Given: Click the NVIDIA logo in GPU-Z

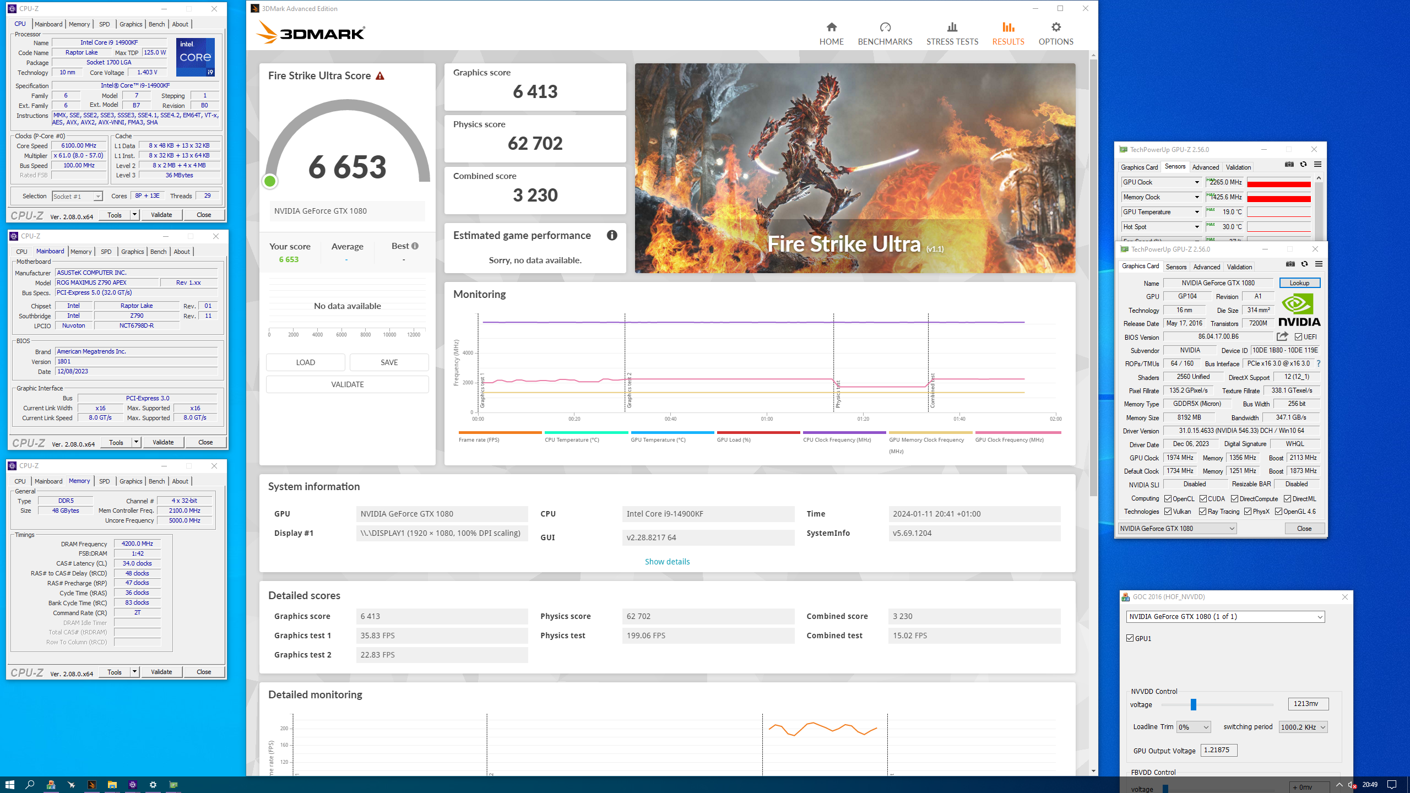Looking at the screenshot, I should click(x=1299, y=309).
